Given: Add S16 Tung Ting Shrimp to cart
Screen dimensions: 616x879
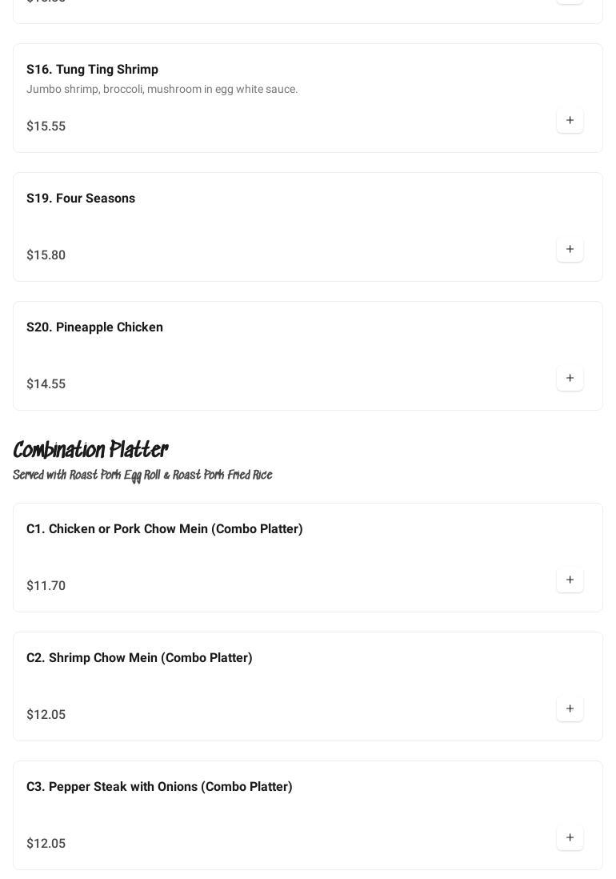Looking at the screenshot, I should click(570, 121).
